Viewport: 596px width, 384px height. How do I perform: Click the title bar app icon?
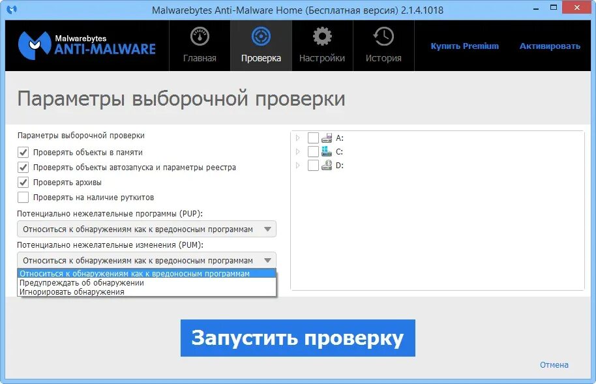click(x=12, y=10)
